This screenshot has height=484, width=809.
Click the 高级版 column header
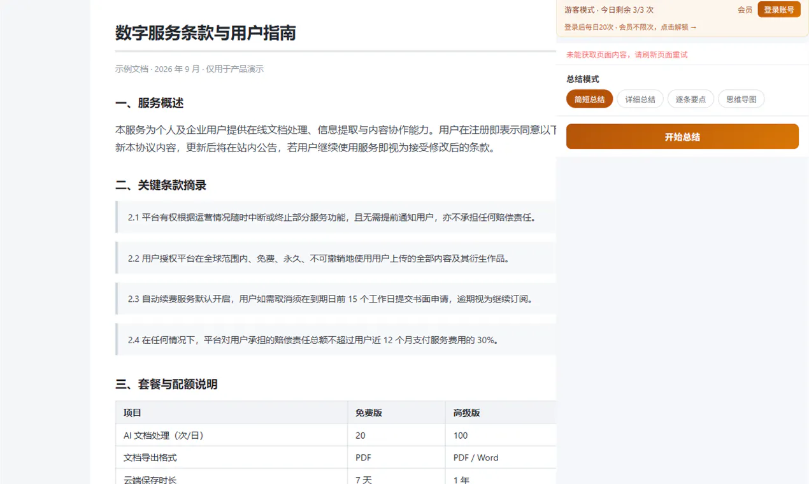[466, 413]
